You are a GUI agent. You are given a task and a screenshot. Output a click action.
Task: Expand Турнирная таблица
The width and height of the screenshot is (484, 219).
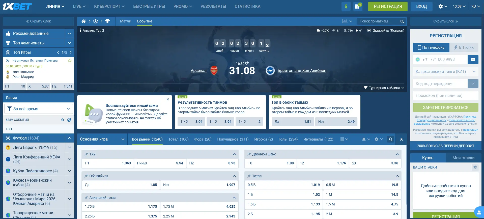384,88
